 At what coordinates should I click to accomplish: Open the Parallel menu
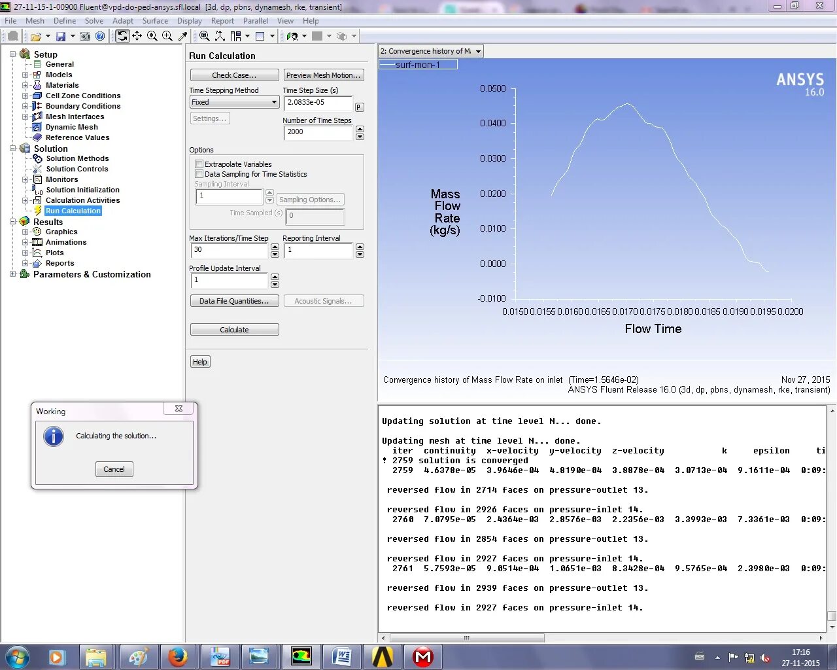pos(256,21)
